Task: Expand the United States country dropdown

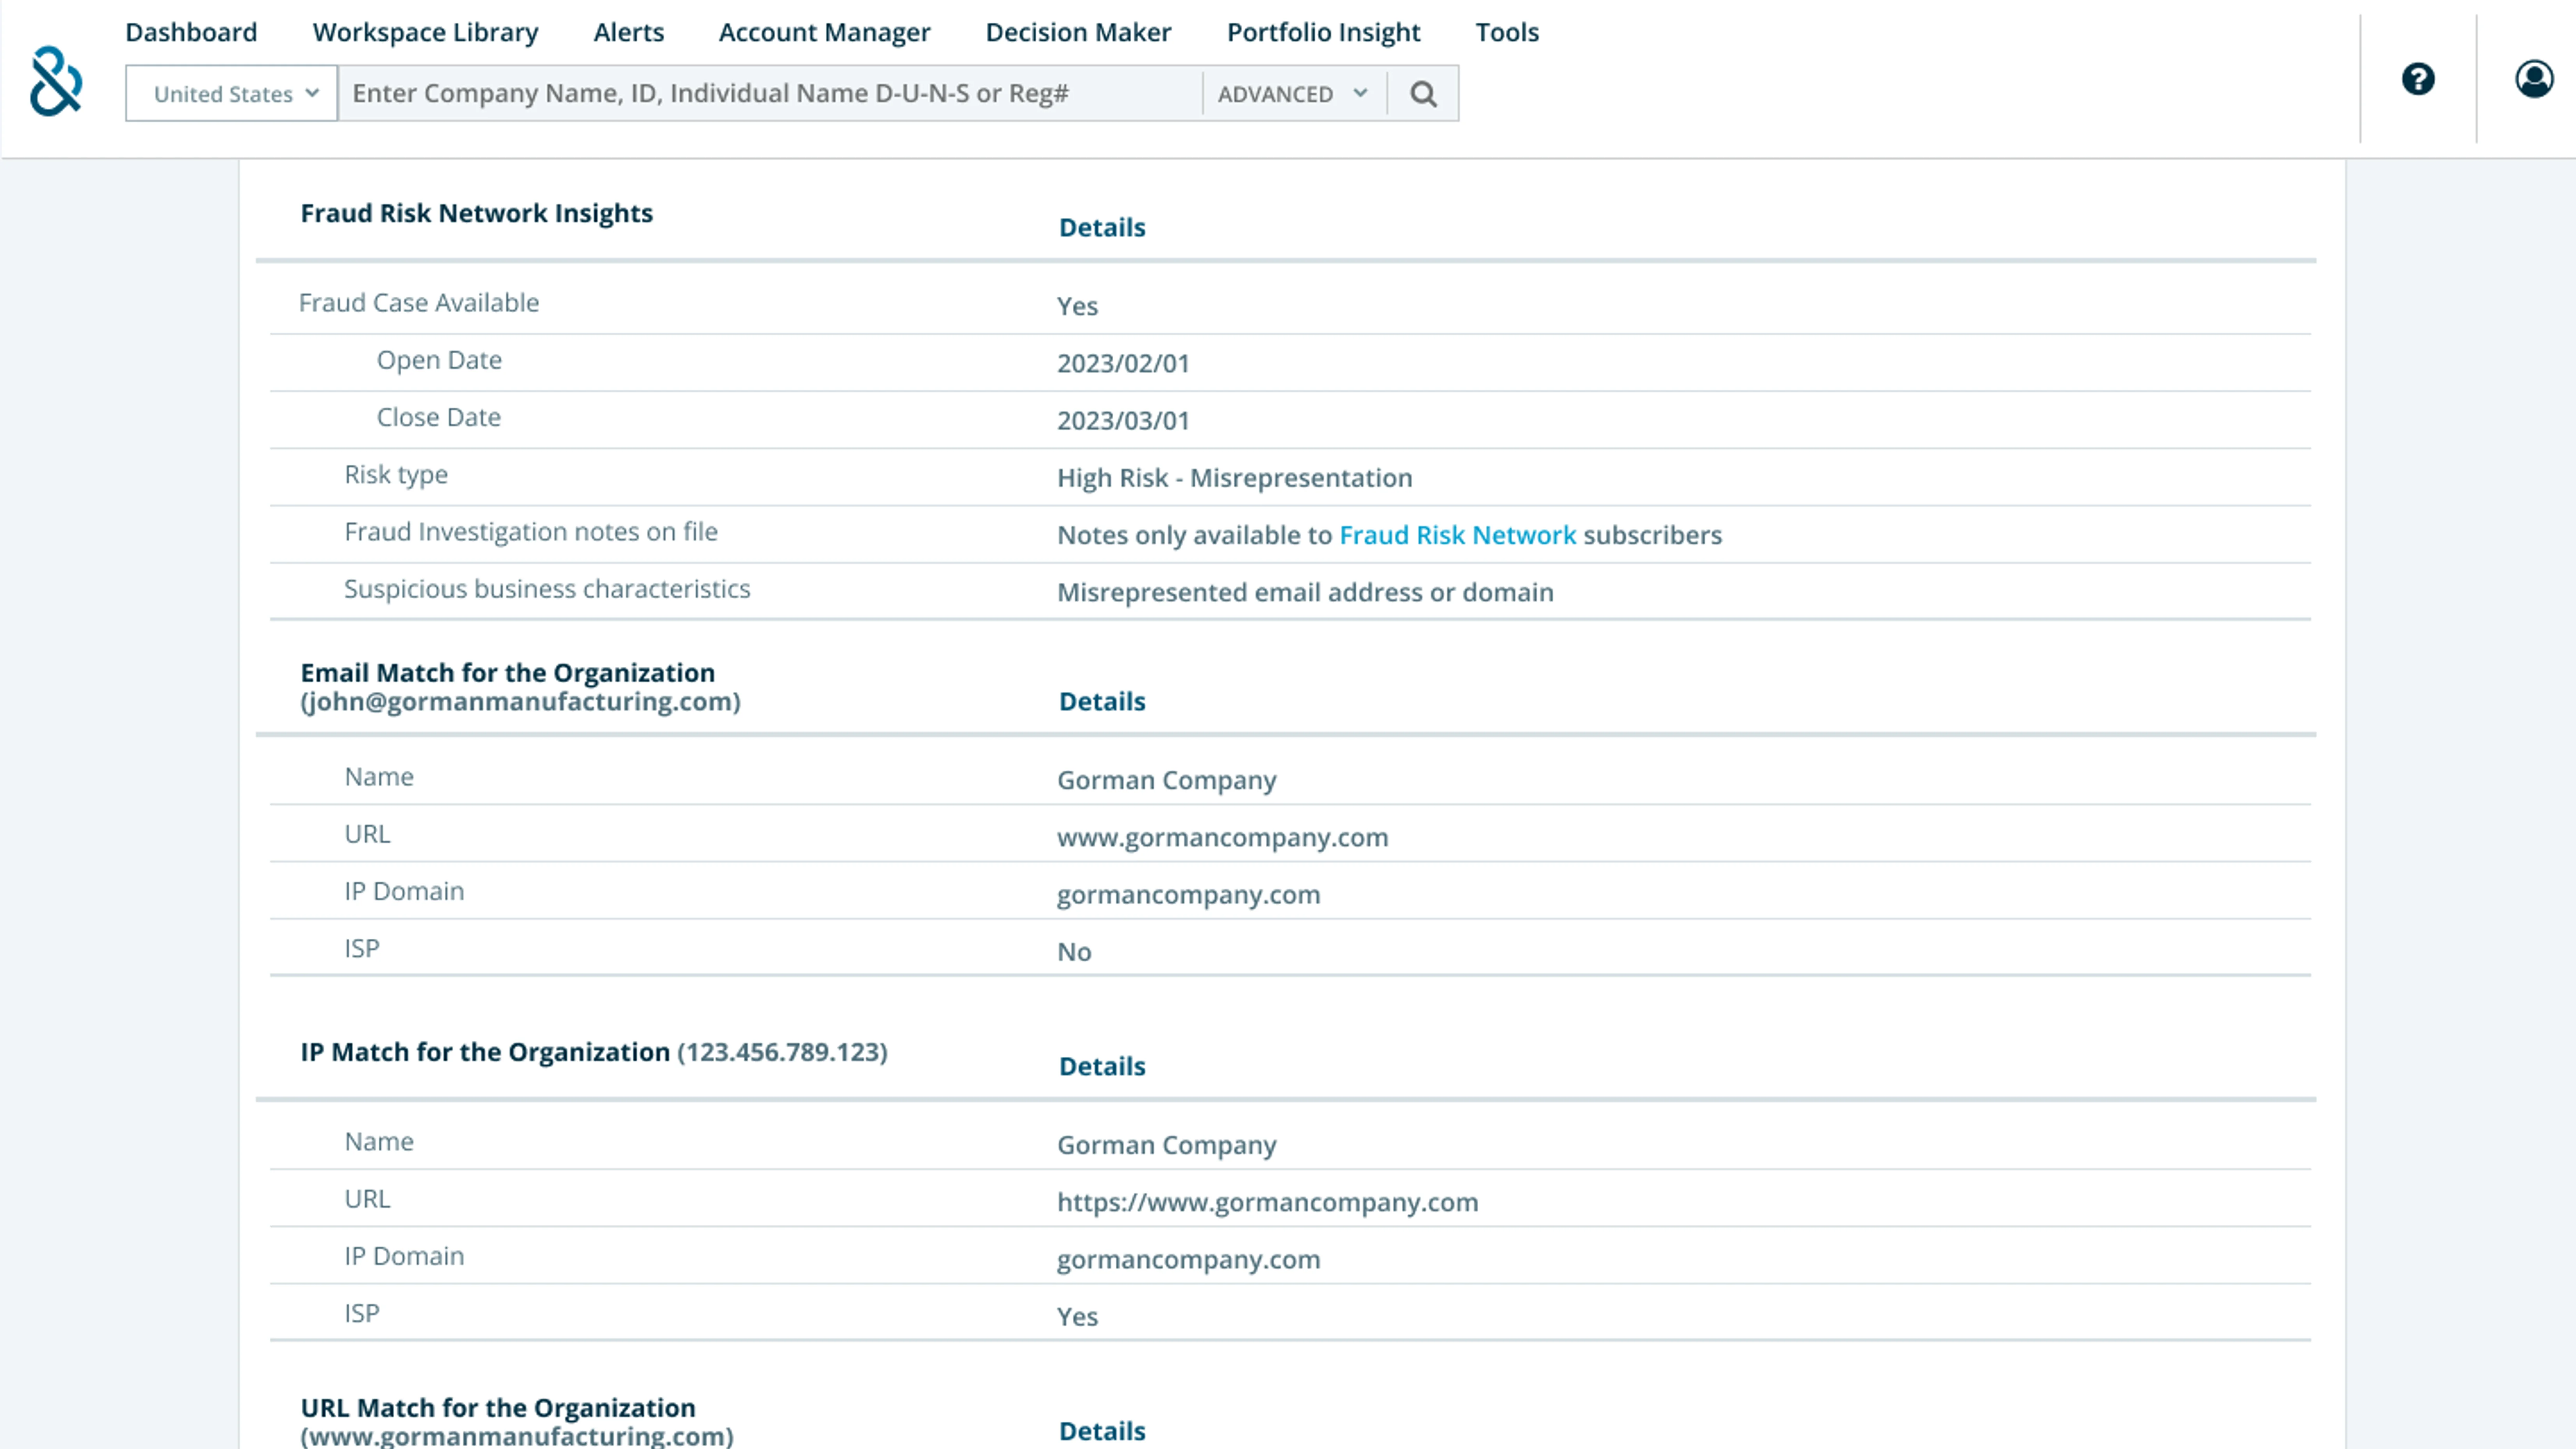Action: (x=232, y=94)
